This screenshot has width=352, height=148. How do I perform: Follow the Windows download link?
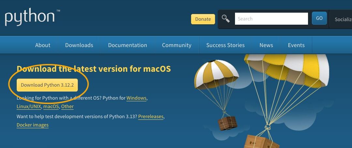click(x=136, y=98)
